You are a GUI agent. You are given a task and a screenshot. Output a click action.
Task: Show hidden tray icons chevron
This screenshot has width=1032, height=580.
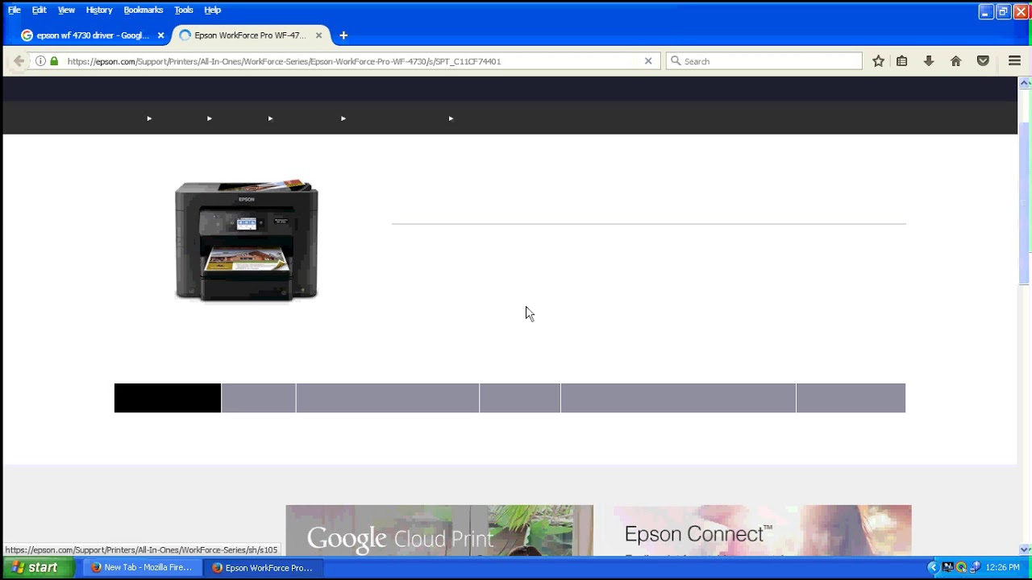(933, 567)
